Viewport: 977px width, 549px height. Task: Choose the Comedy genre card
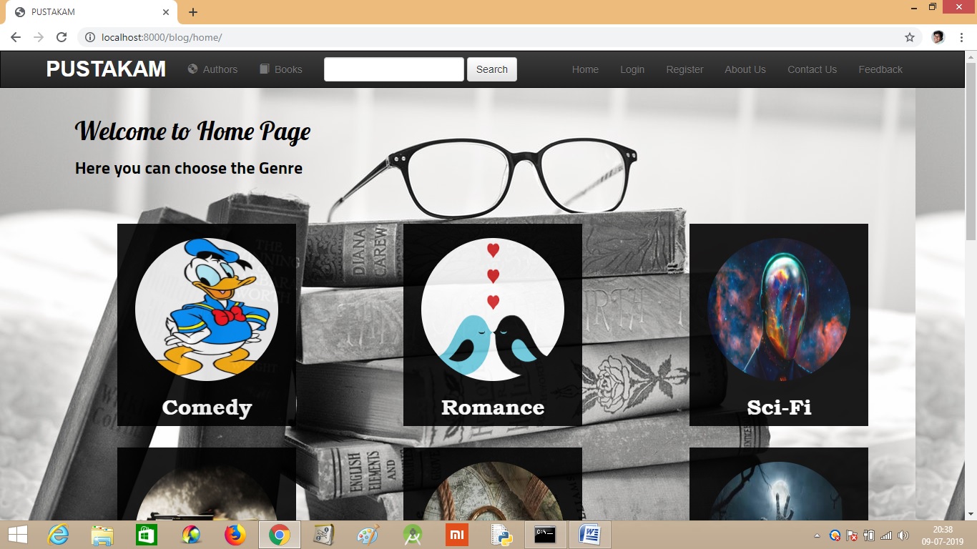click(x=207, y=325)
